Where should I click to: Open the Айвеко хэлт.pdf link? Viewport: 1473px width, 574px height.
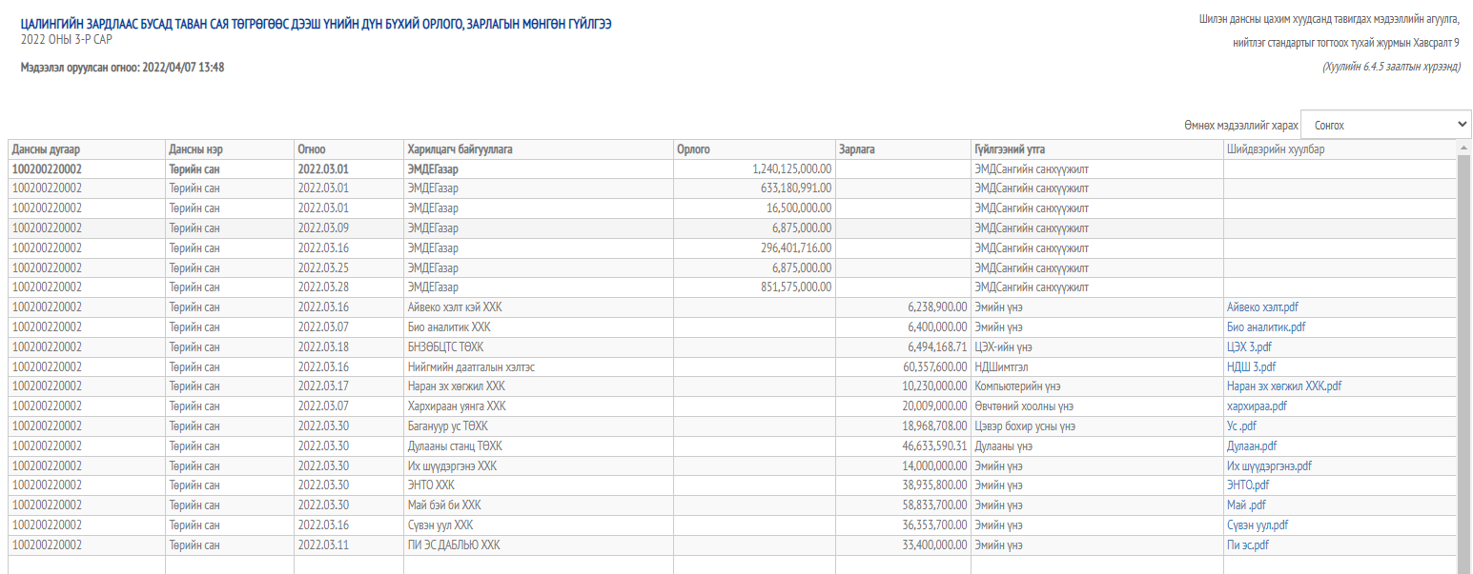pyautogui.click(x=1263, y=307)
